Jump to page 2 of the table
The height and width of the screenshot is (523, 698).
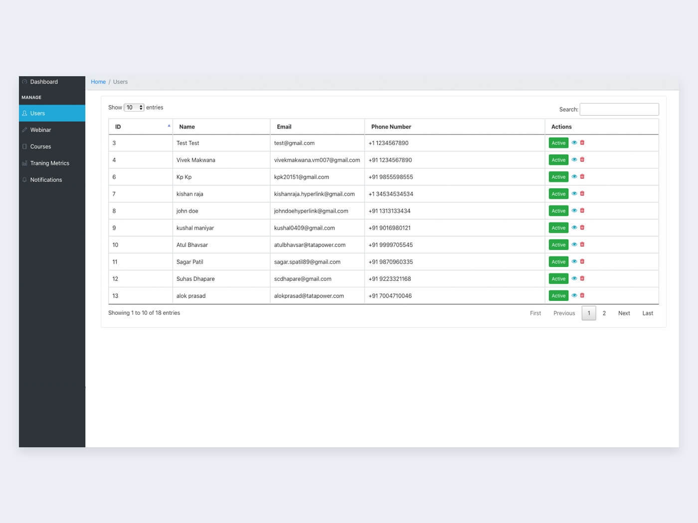[x=604, y=313]
